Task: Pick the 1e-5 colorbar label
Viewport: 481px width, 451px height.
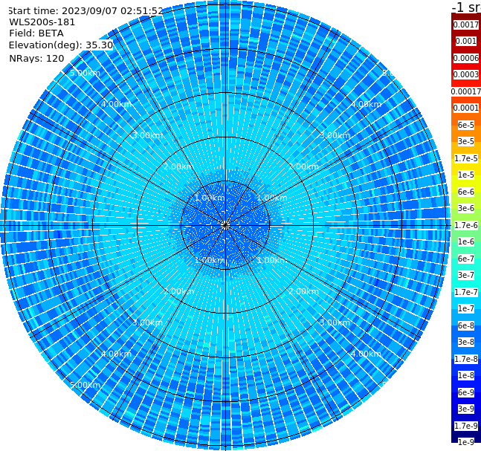Action: [466, 175]
